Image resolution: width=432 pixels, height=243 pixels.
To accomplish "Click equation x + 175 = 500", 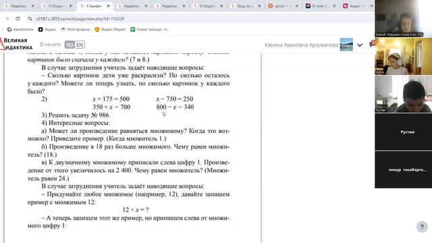I will [111, 99].
